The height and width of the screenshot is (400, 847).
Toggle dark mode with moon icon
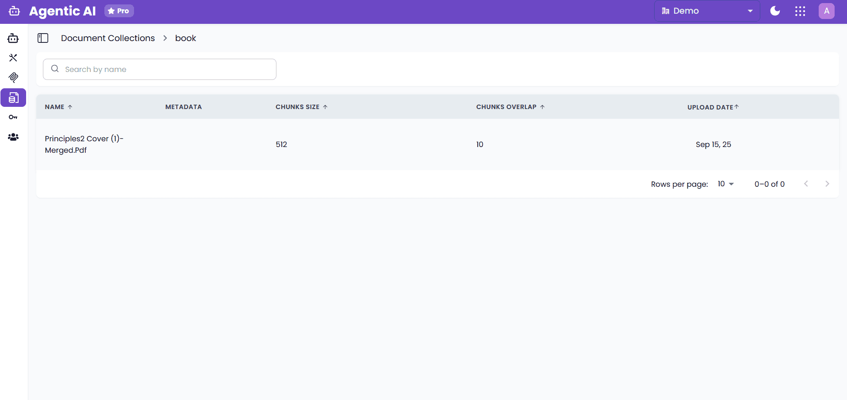[775, 11]
